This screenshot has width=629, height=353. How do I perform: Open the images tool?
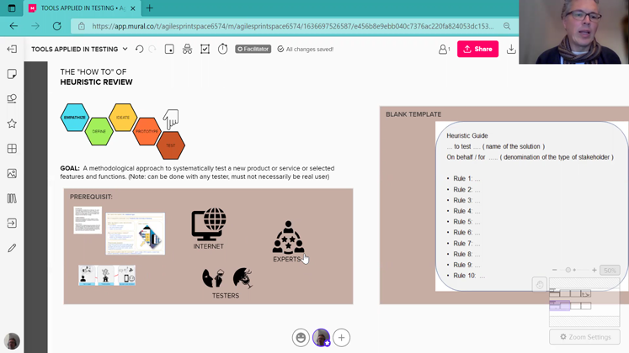(x=12, y=173)
